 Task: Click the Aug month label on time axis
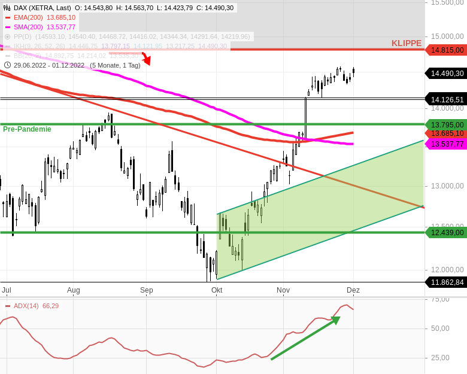(74, 290)
